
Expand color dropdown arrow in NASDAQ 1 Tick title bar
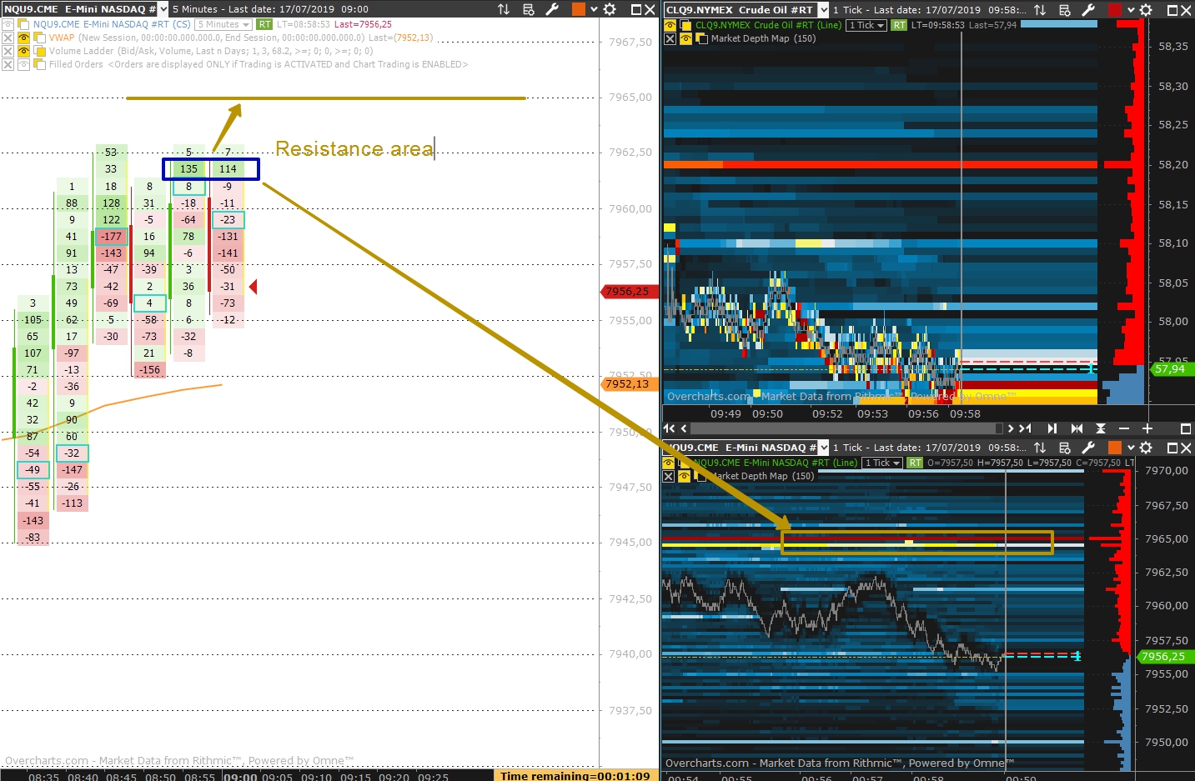(1131, 448)
